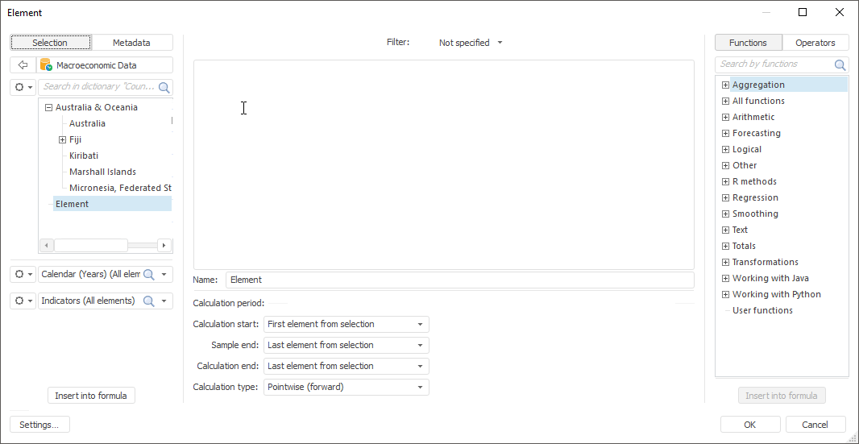The height and width of the screenshot is (444, 859).
Task: Switch to the Metadata tab
Action: [131, 42]
